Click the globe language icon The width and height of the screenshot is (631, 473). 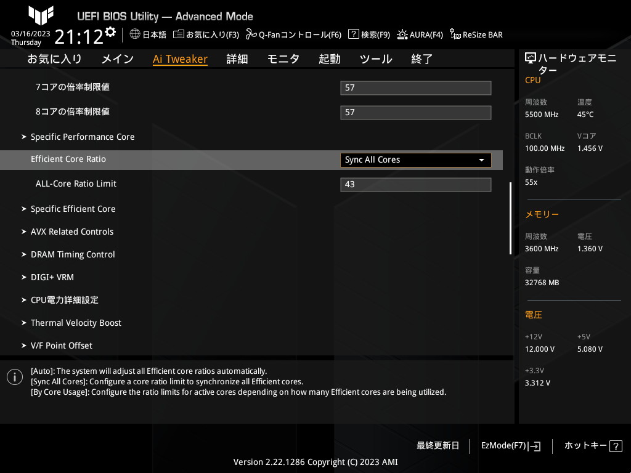coord(135,34)
